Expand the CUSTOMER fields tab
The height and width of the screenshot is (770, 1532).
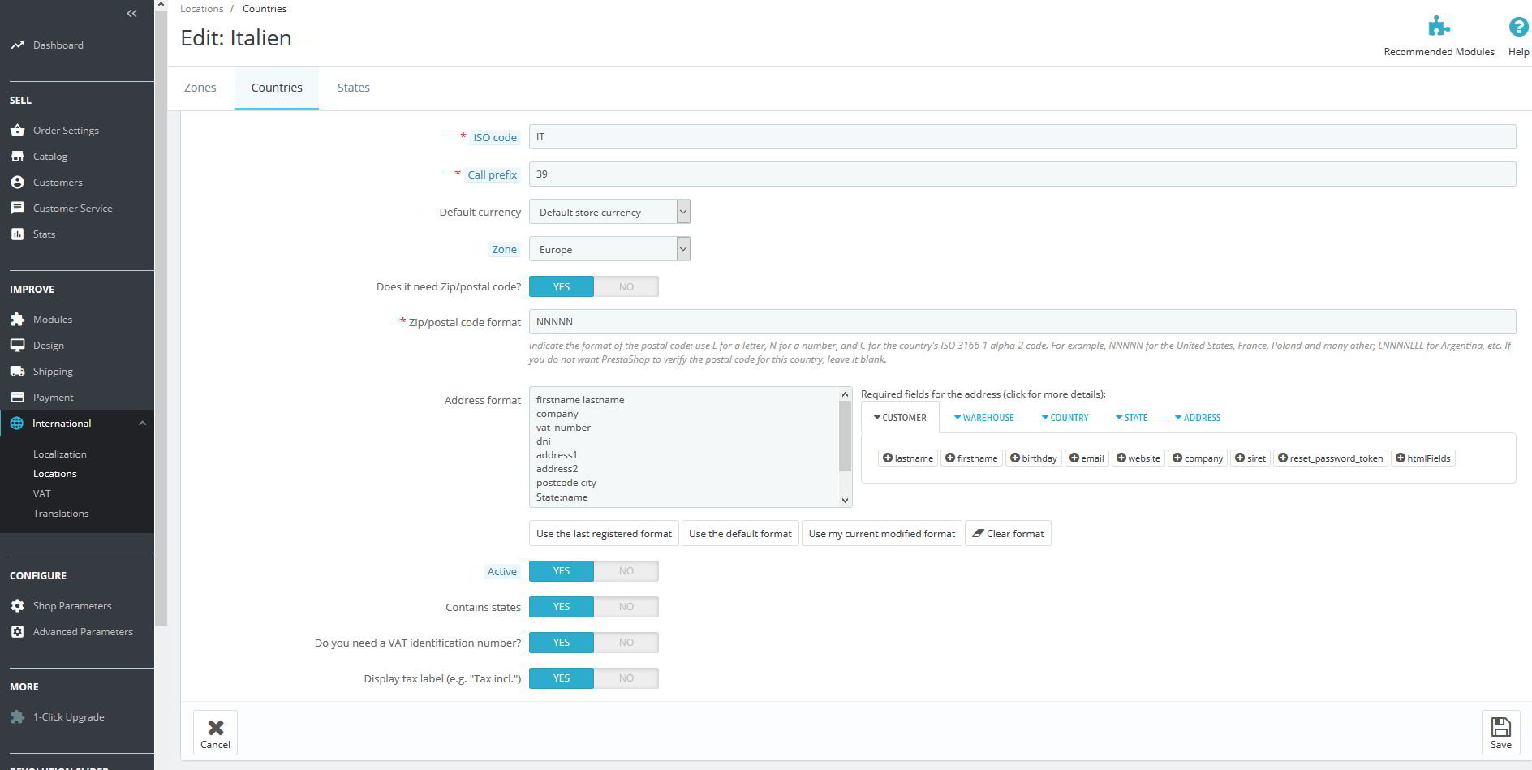click(900, 418)
